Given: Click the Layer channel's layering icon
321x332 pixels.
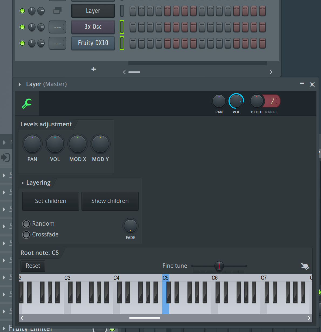Looking at the screenshot, I should point(57,11).
